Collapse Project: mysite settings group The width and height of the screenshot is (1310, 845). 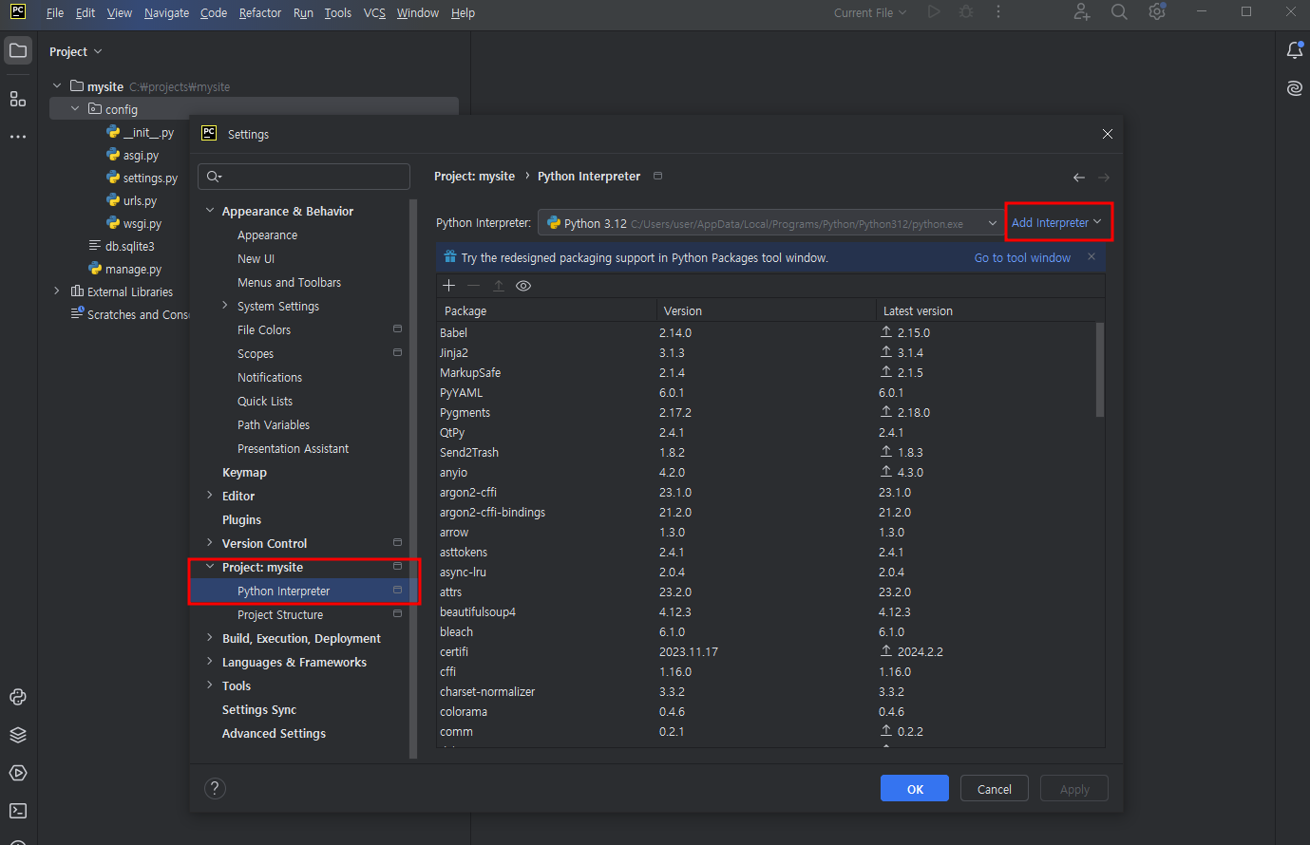pyautogui.click(x=210, y=567)
